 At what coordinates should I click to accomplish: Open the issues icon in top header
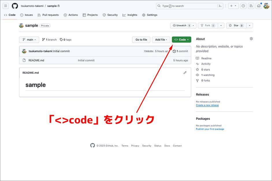(x=243, y=6)
